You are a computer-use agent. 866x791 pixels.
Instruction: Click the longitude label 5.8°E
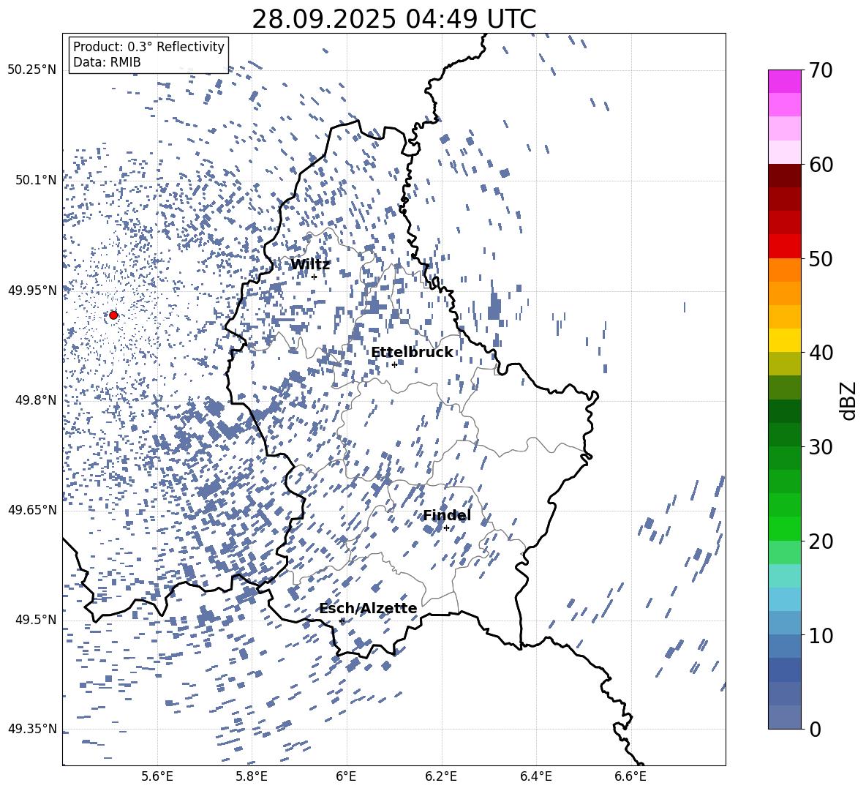(x=252, y=776)
